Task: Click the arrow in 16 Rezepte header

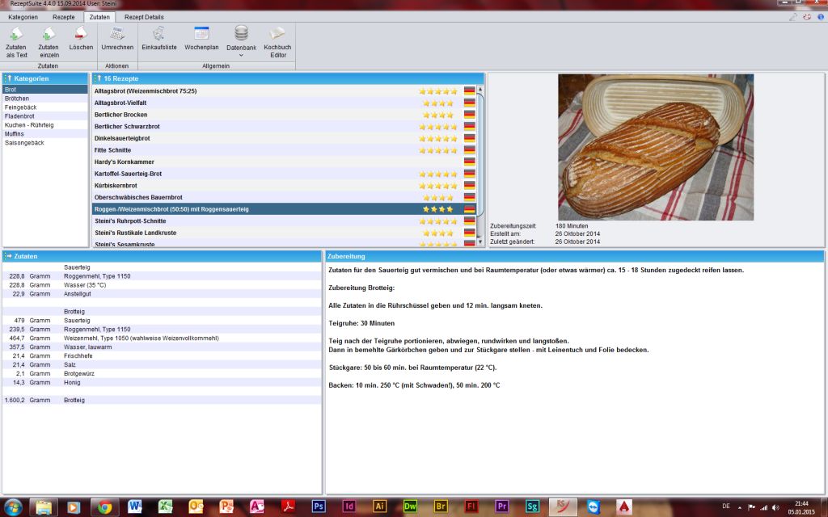Action: tap(98, 78)
